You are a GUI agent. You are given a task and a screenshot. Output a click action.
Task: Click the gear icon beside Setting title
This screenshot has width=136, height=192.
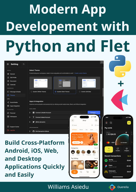coord(8,64)
